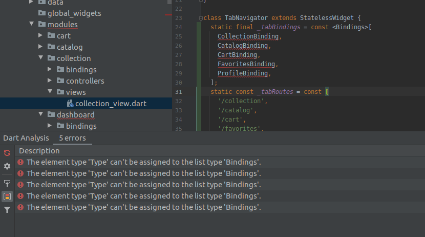425x237 pixels.
Task: Click collection_view.dart file icon
Action: click(70, 104)
